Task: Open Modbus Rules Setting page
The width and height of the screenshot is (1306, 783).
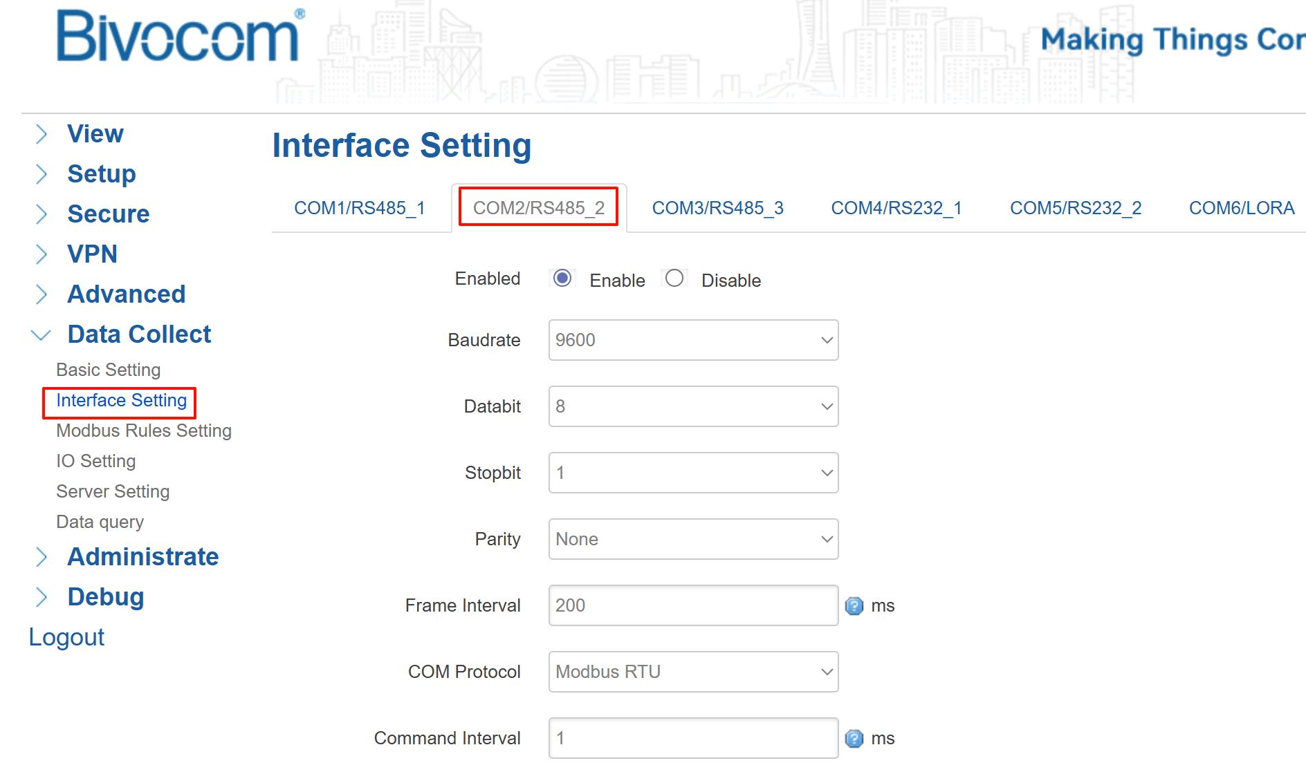Action: (144, 431)
